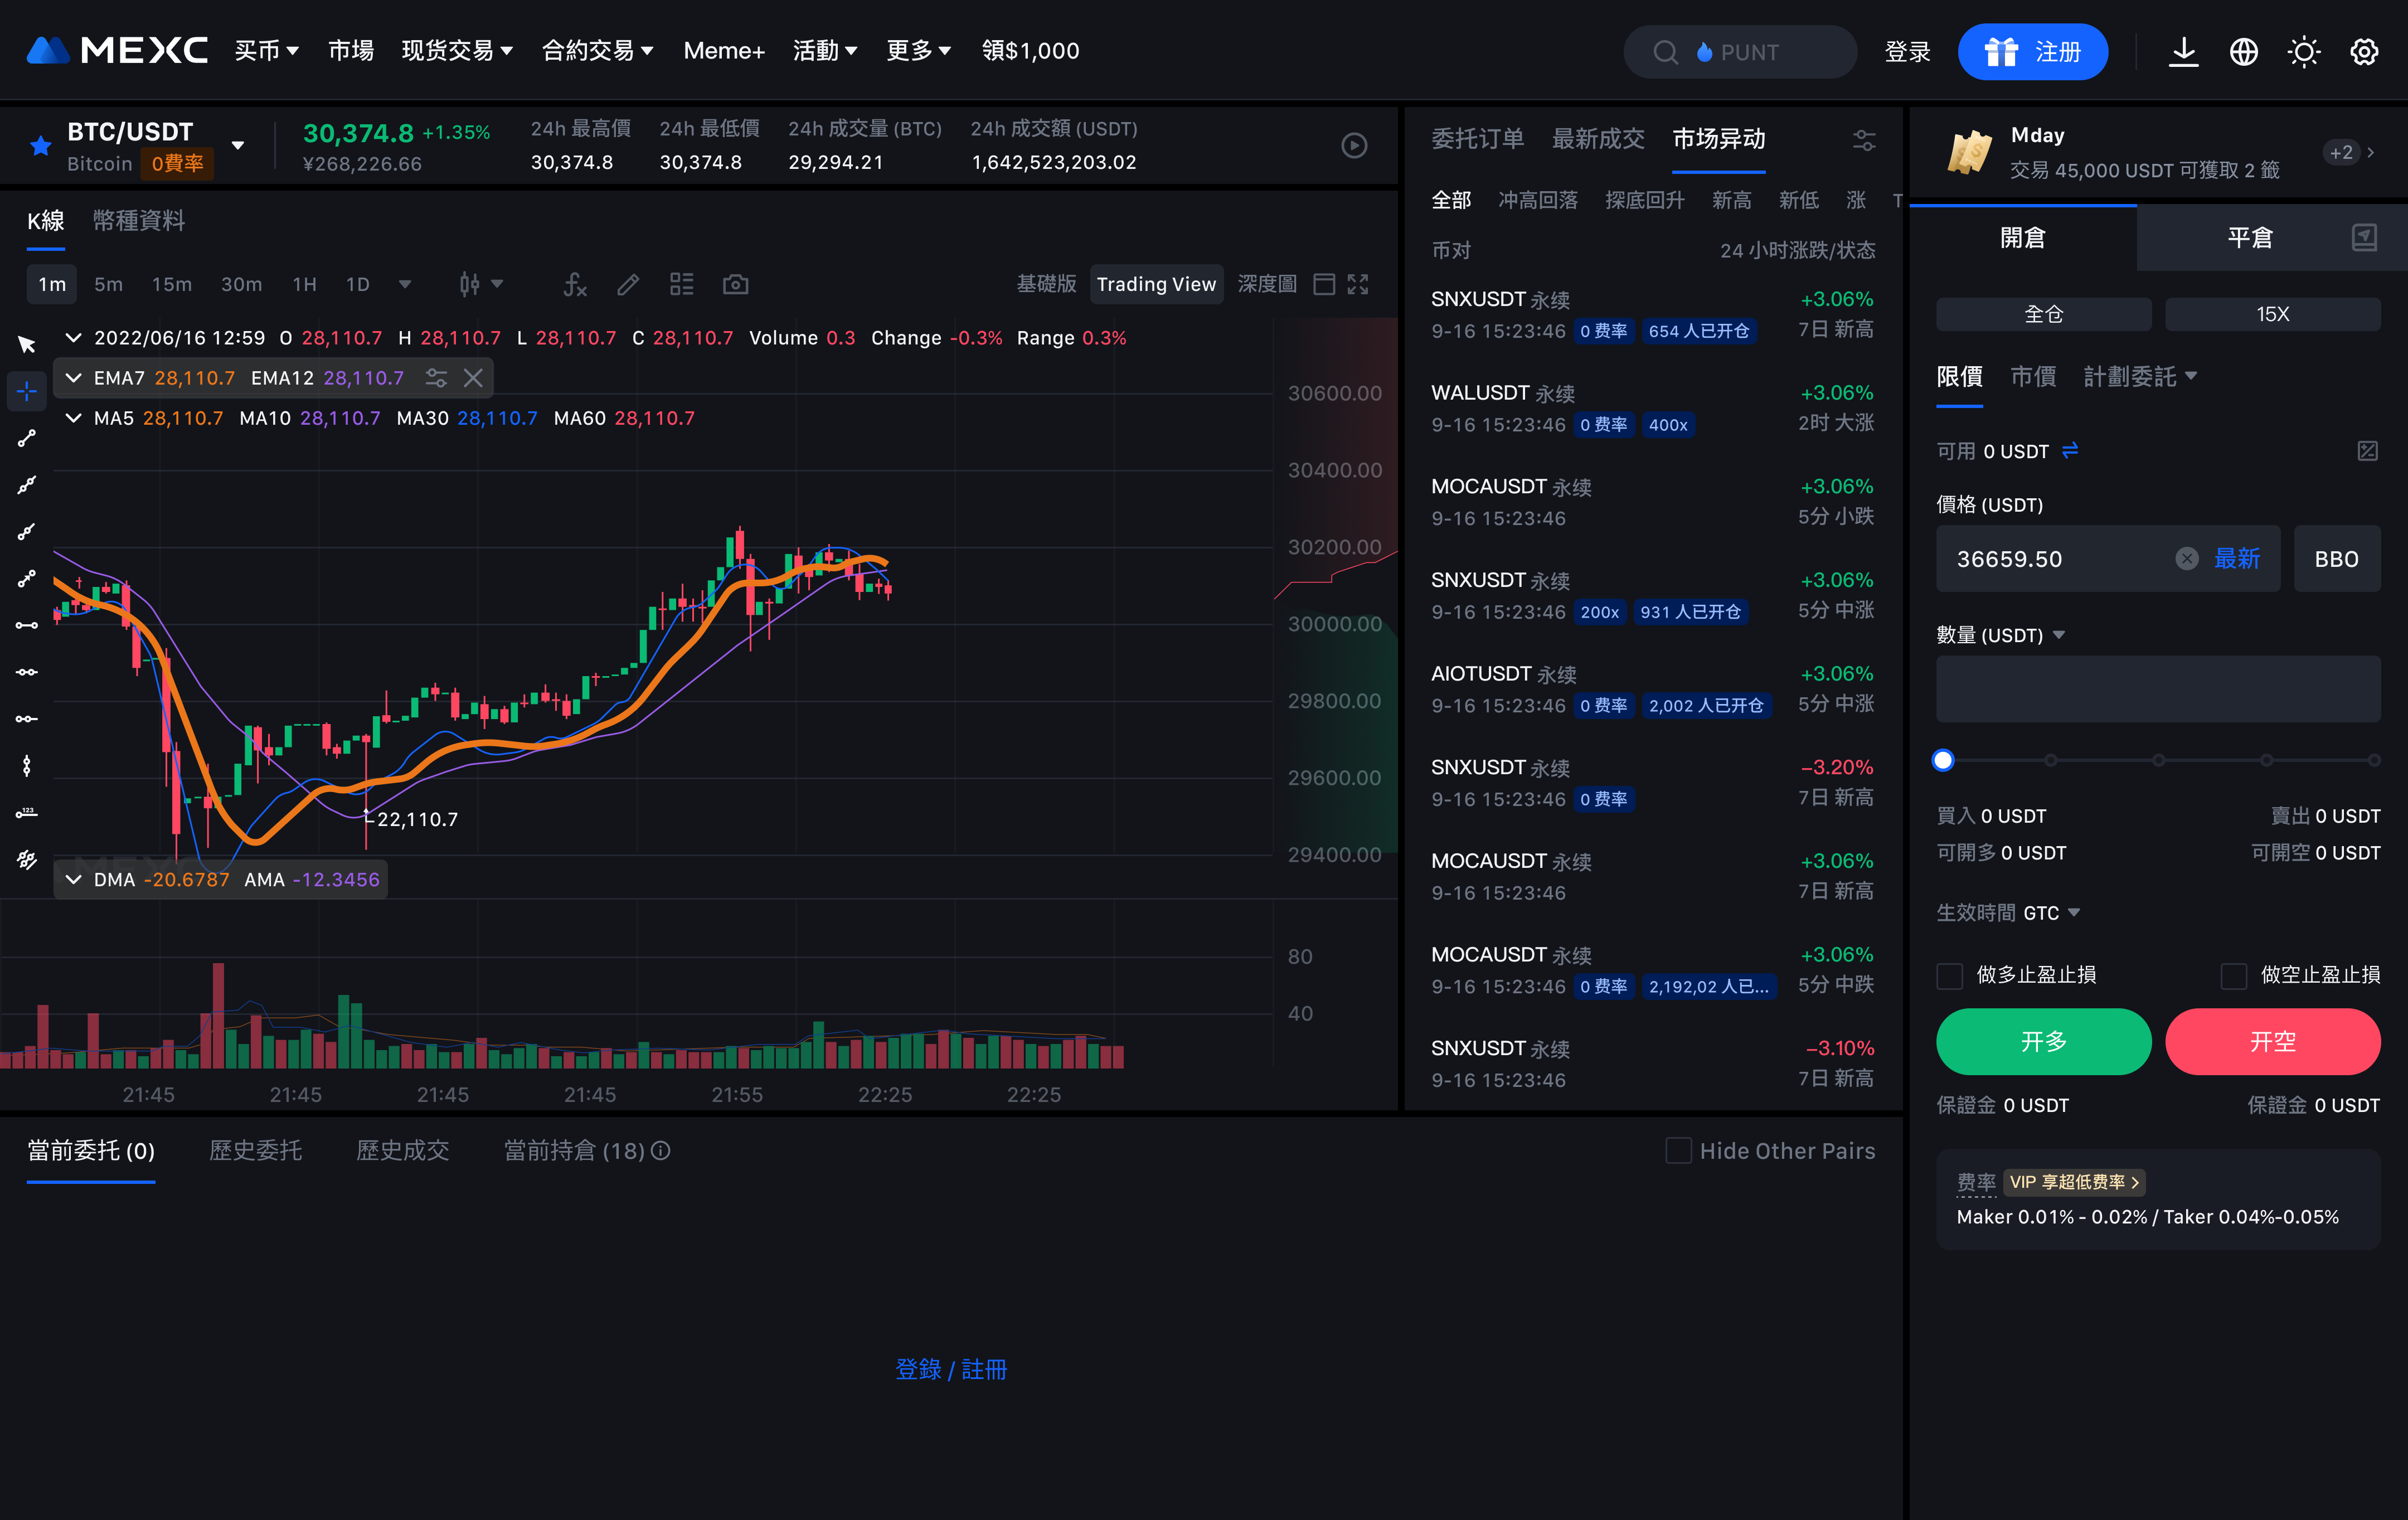Enable 做空止盈止損 checkbox

[2233, 975]
